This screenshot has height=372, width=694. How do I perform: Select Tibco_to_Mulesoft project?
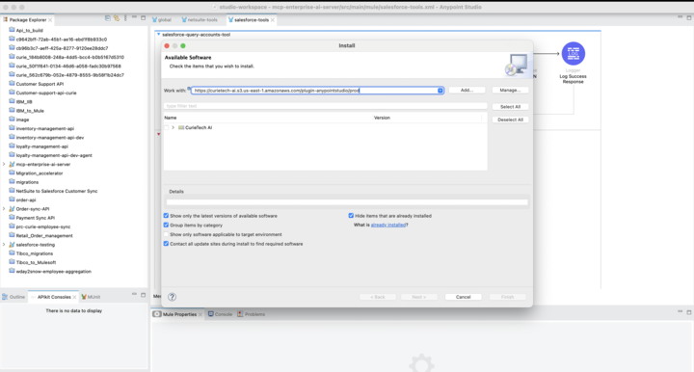coord(36,262)
